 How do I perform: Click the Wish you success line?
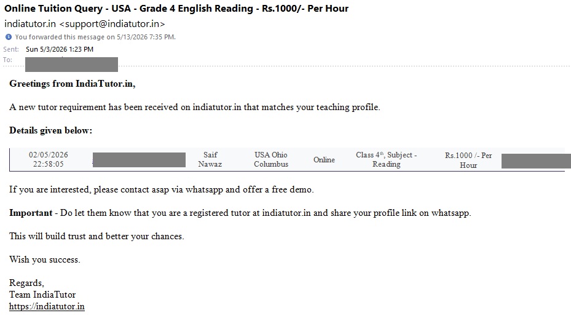pos(45,260)
